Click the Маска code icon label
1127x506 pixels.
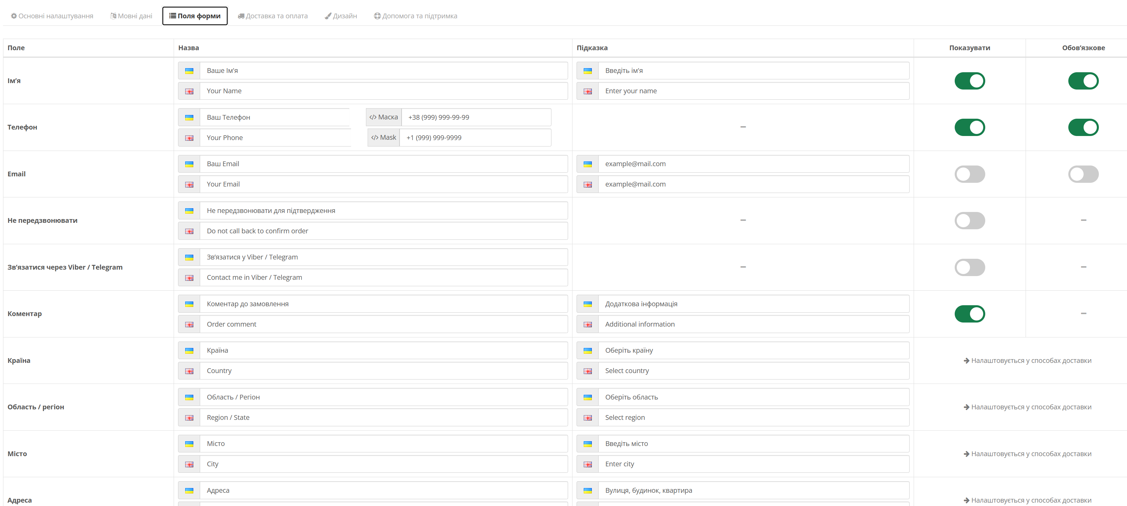384,117
